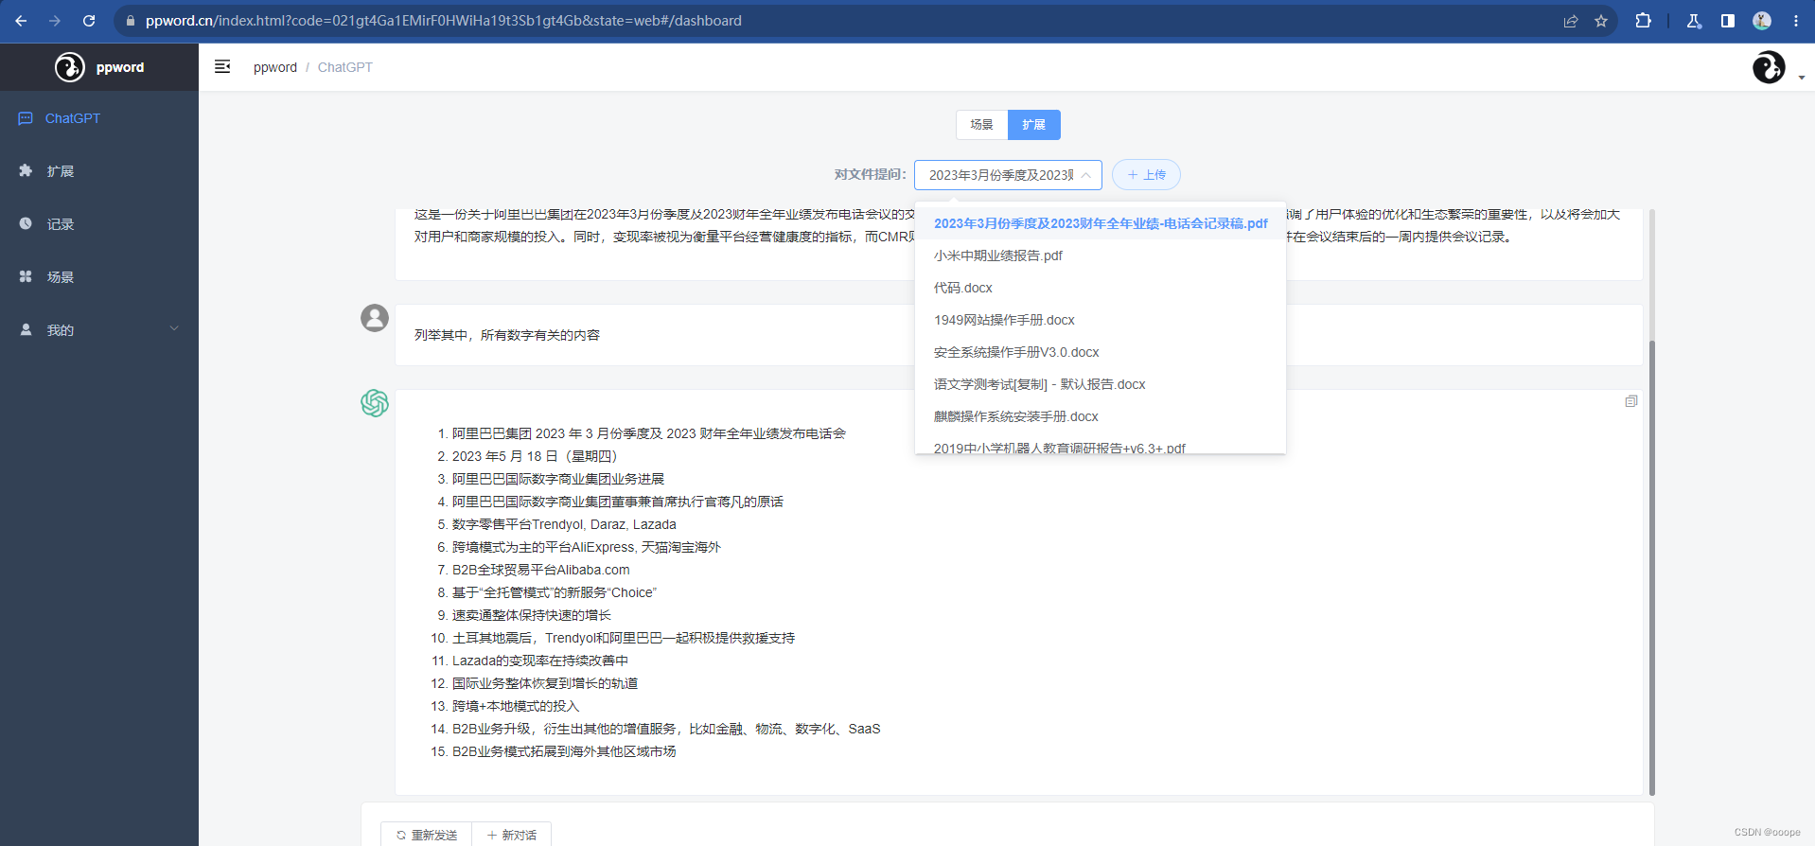Click the question text 列举其中，所有数字有关的内容
Screen dimensions: 1815x846
coord(507,335)
